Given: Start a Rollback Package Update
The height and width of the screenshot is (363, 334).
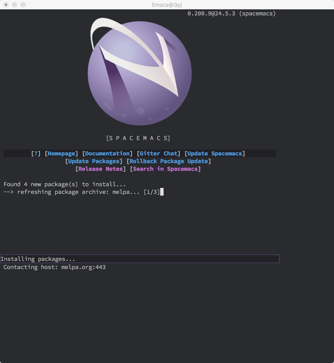Looking at the screenshot, I should [x=168, y=161].
